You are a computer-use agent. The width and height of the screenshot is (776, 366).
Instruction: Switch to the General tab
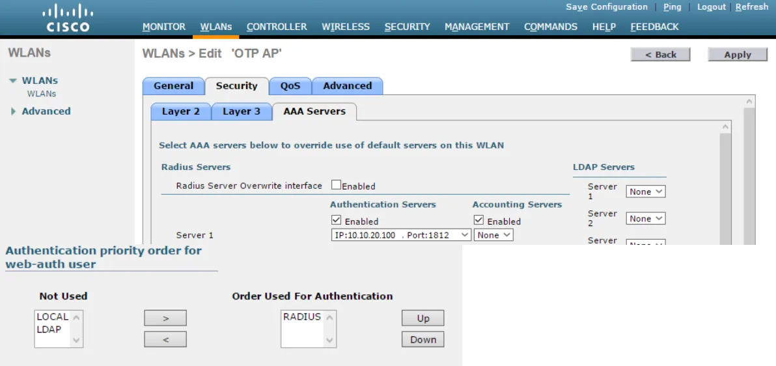coord(173,86)
